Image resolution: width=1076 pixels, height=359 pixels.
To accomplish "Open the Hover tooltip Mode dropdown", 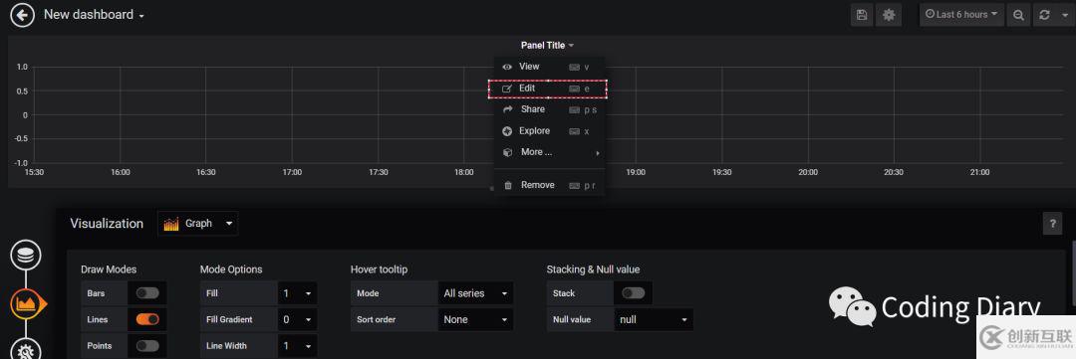I will coord(475,293).
